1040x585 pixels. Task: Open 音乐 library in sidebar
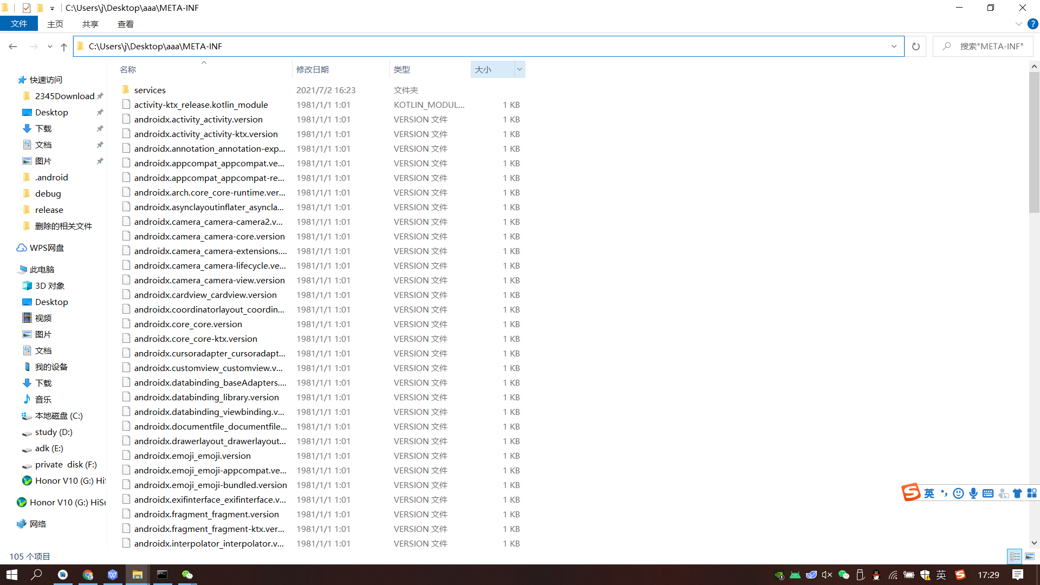[x=43, y=399]
